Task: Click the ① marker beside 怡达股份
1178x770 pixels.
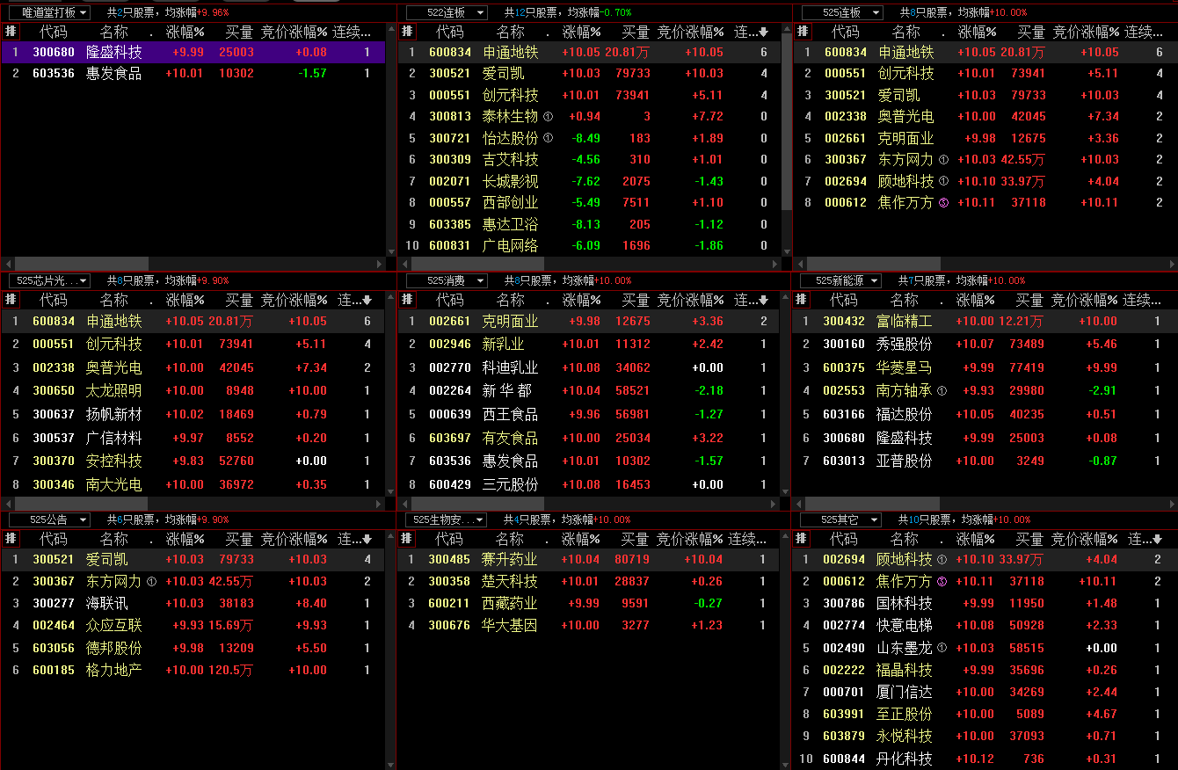Action: (549, 138)
